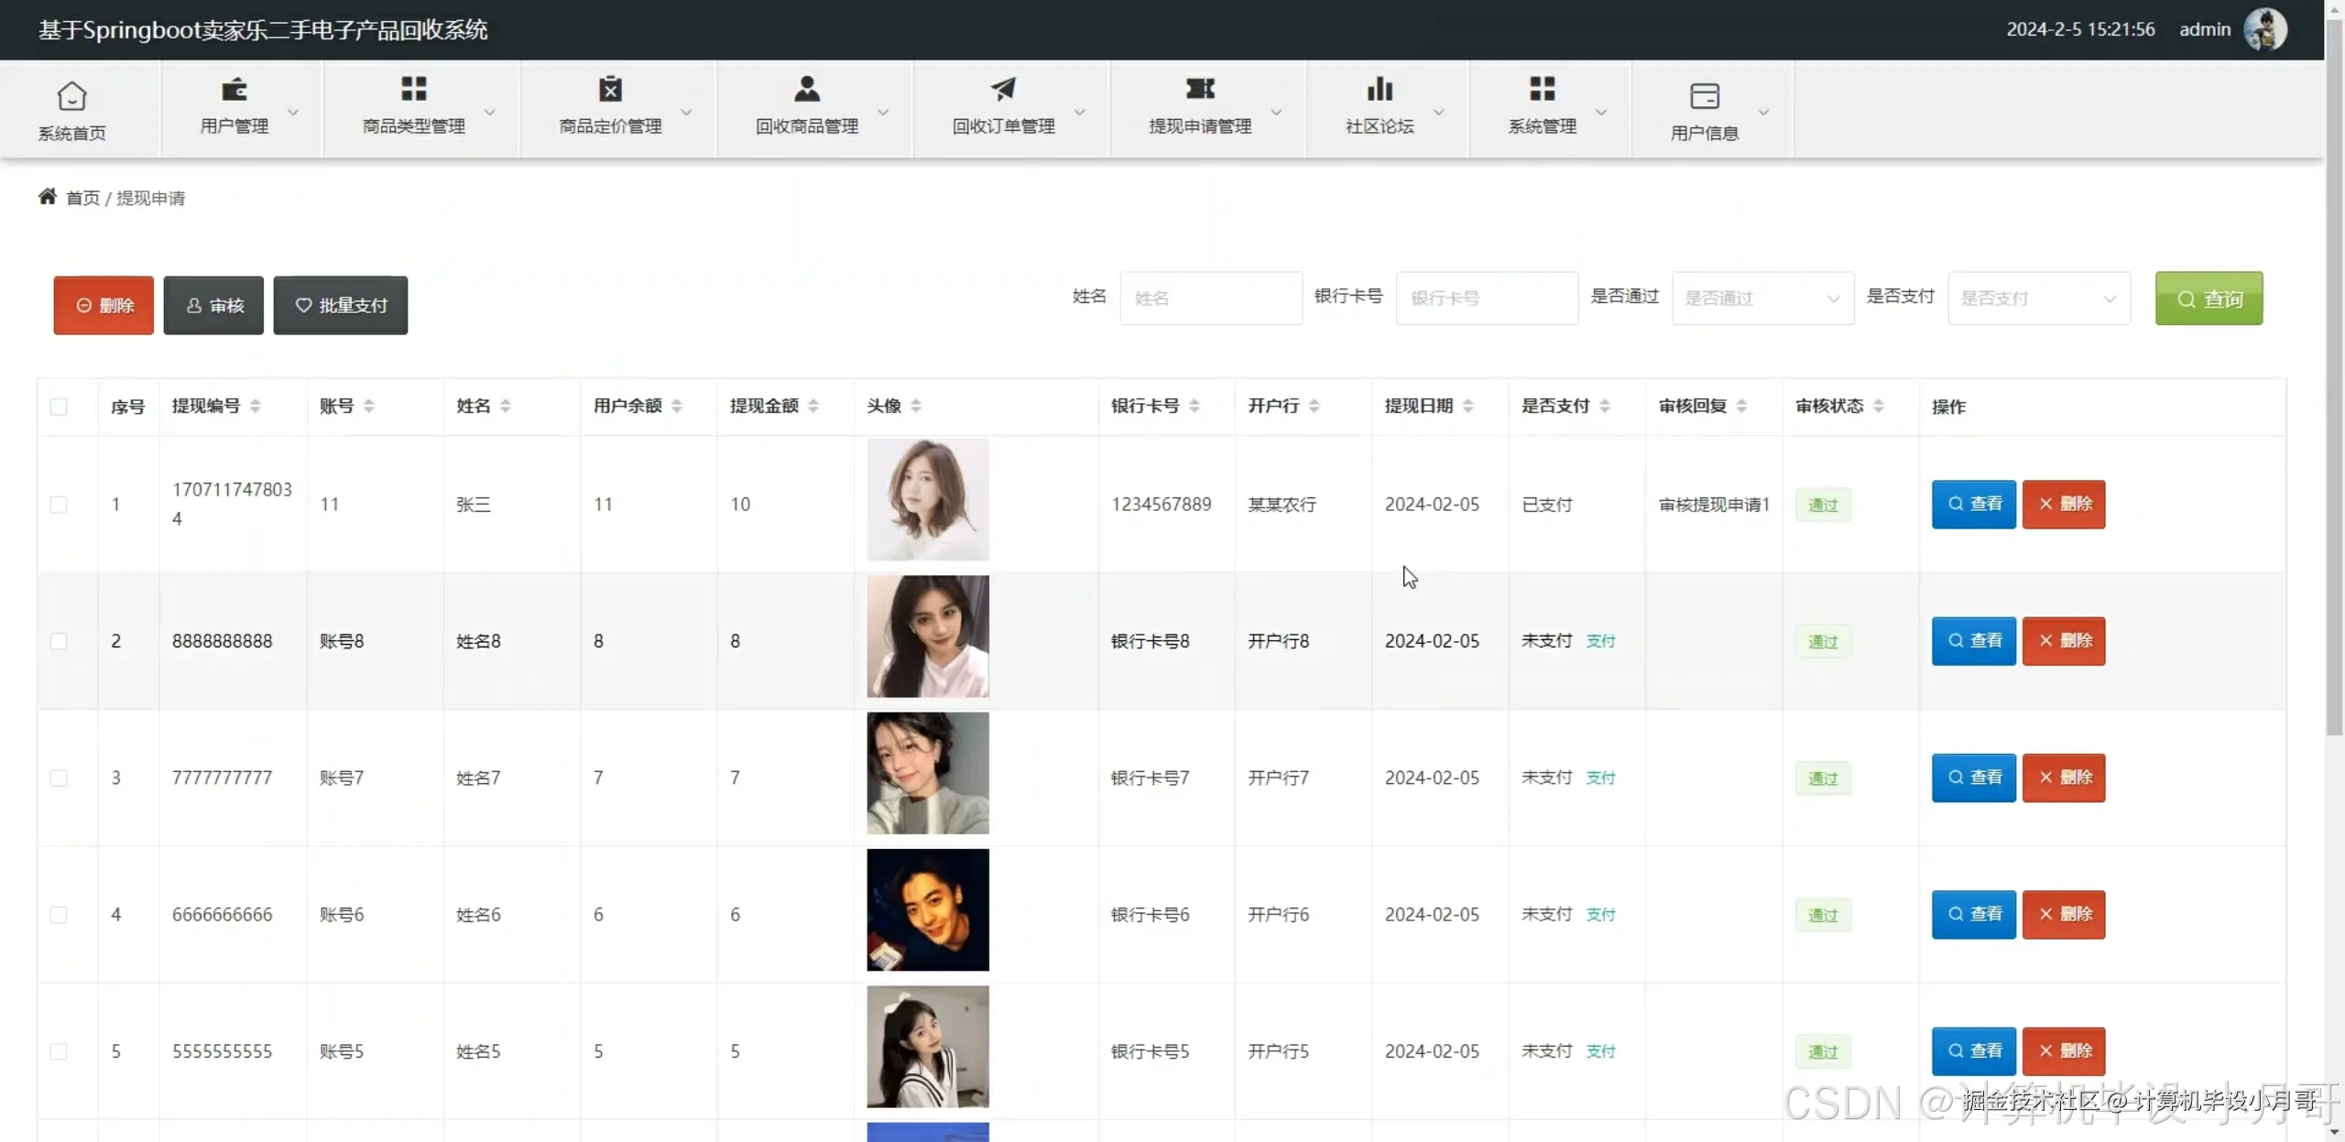Expand the 回收商品管理 menu chevron
This screenshot has height=1142, width=2345.
883,112
